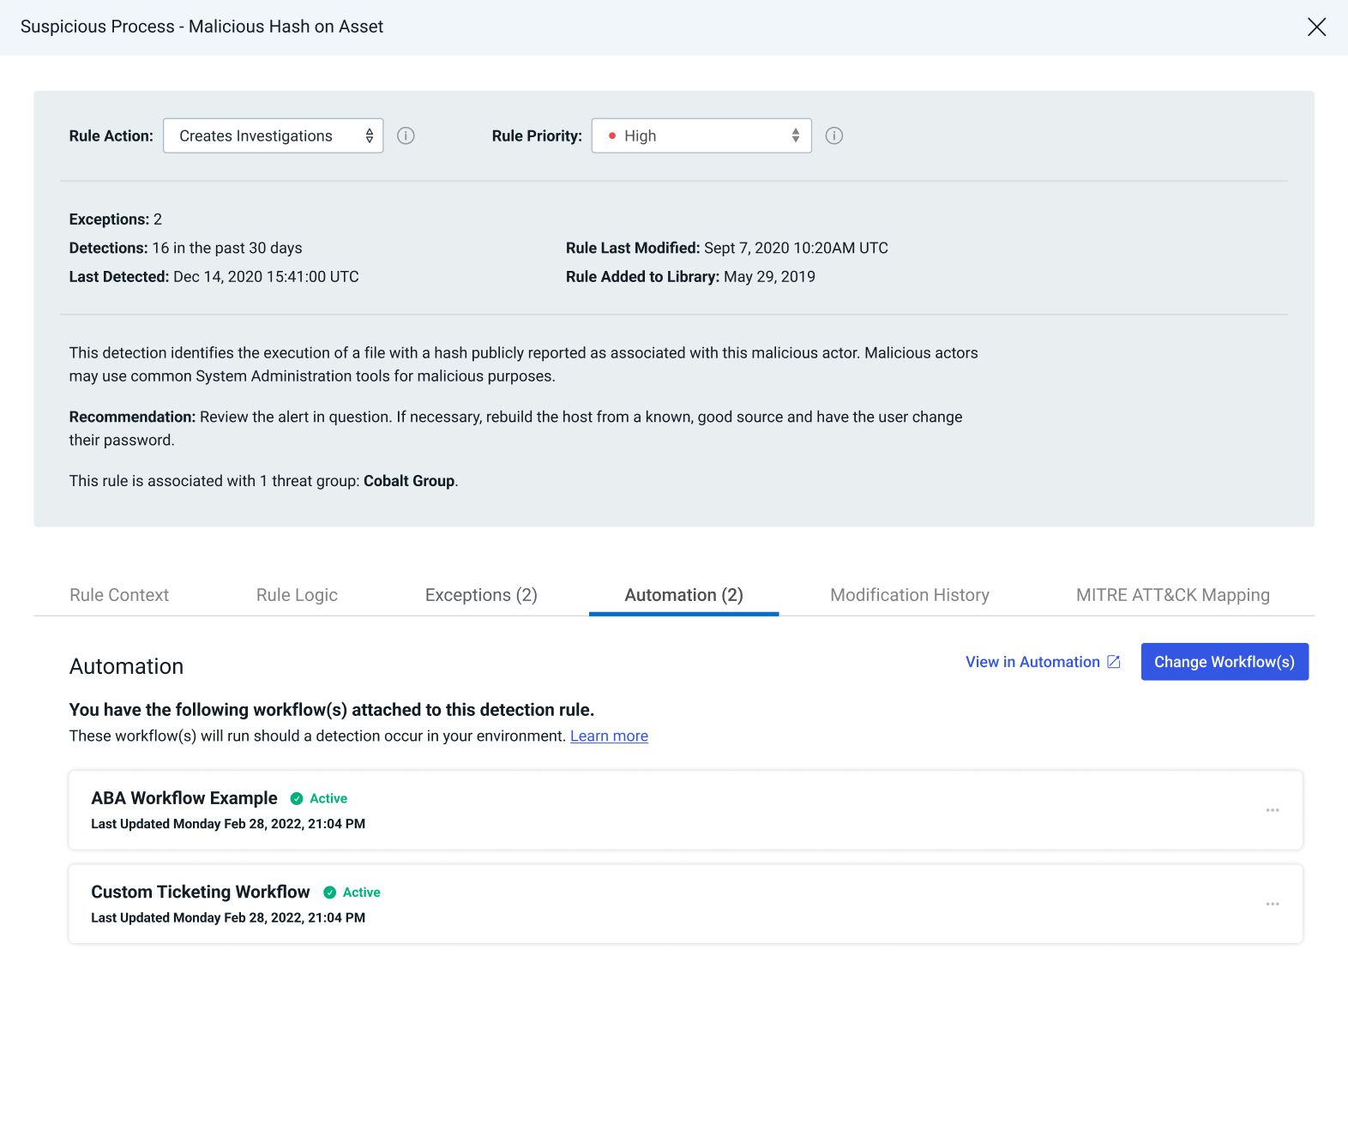Select the Custom Ticketing Workflow title

click(x=200, y=892)
